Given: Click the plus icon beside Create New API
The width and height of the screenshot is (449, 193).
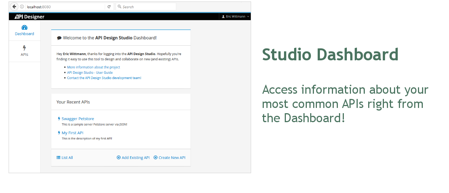Looking at the screenshot, I should (156, 158).
